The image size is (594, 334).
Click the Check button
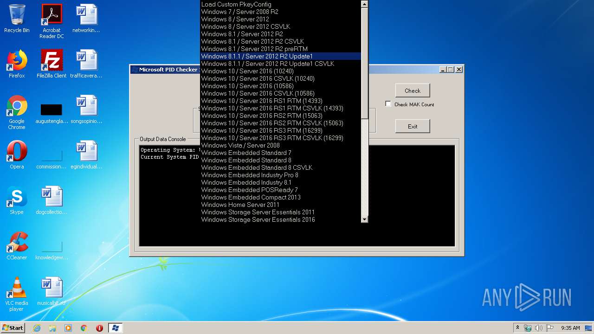click(413, 90)
